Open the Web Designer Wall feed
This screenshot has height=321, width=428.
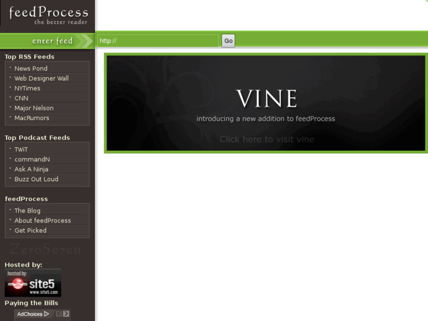(41, 78)
